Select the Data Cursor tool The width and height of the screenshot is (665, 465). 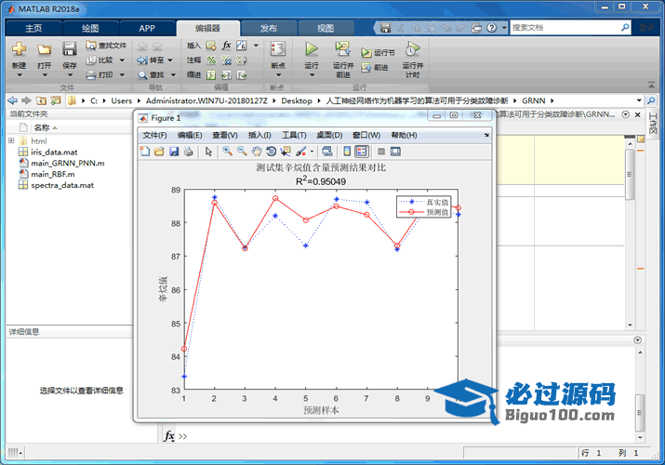(286, 152)
